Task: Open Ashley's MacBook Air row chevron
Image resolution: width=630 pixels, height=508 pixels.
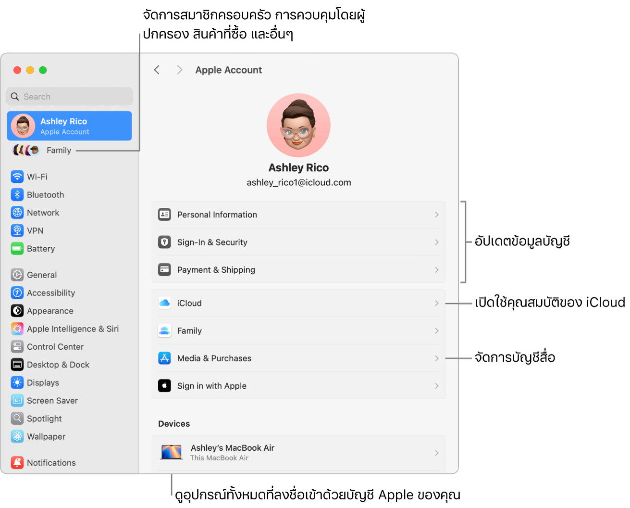Action: 437,453
